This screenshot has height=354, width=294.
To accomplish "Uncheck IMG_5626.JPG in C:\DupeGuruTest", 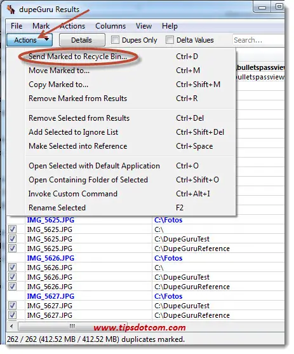I will point(13,277).
